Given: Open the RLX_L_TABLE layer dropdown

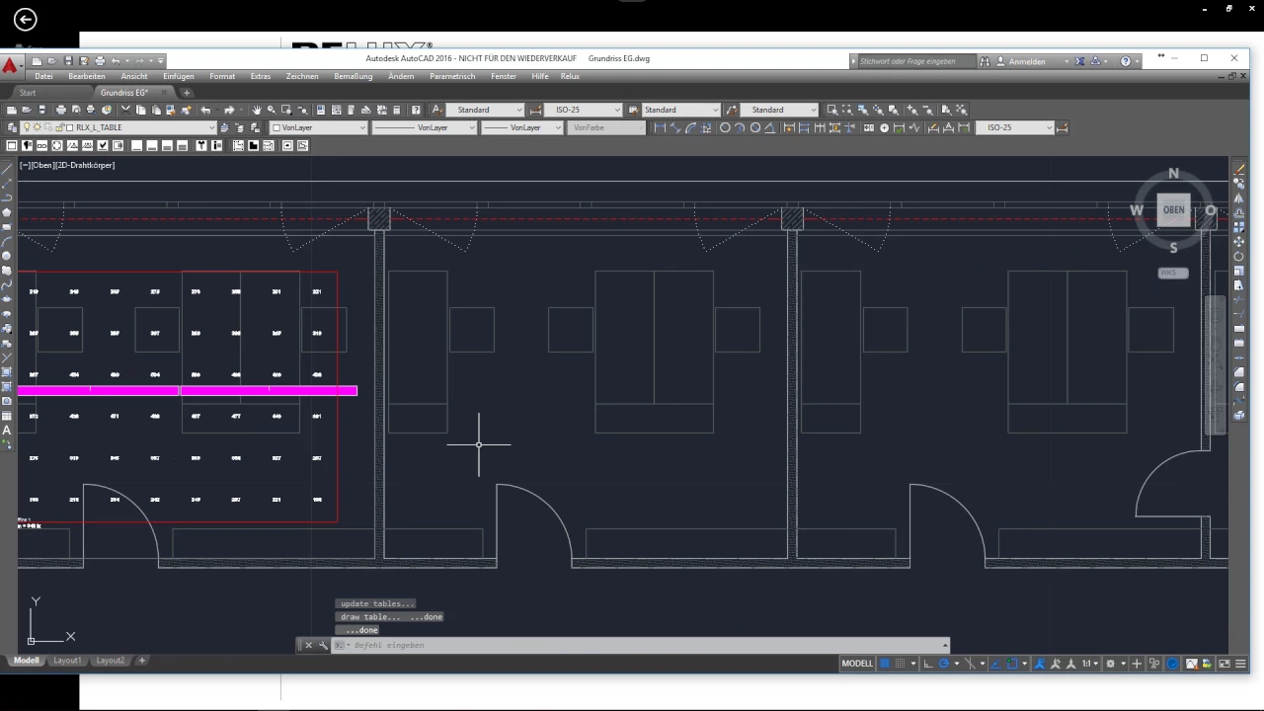Looking at the screenshot, I should [118, 127].
